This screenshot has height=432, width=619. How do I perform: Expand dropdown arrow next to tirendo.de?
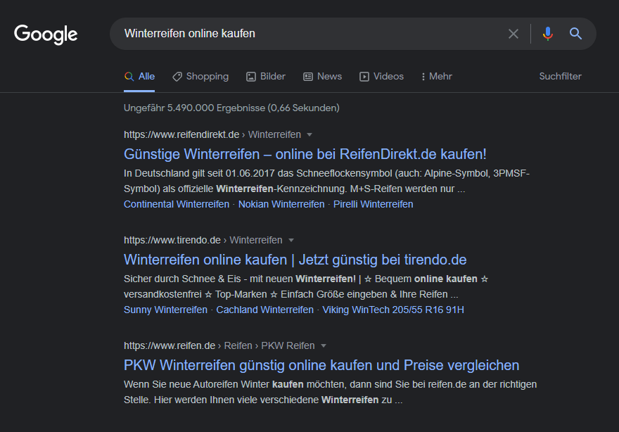point(291,241)
